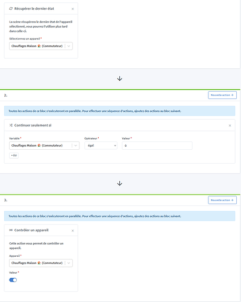
Task: Open the Opérateur 'égal' dropdown
Action: point(101,146)
